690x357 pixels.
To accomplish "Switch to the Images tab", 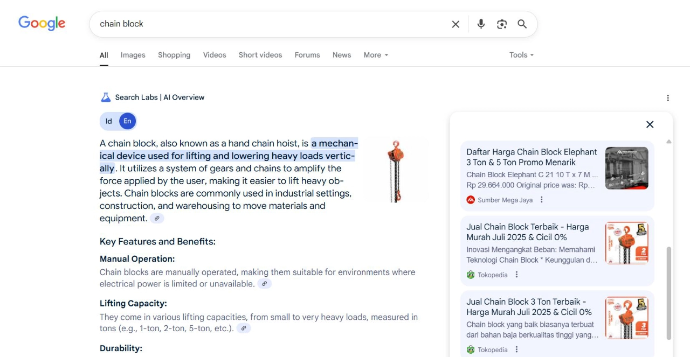I will coord(133,55).
